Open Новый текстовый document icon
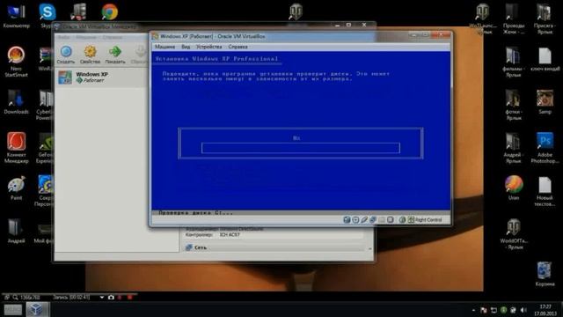563x317 pixels. [x=545, y=191]
